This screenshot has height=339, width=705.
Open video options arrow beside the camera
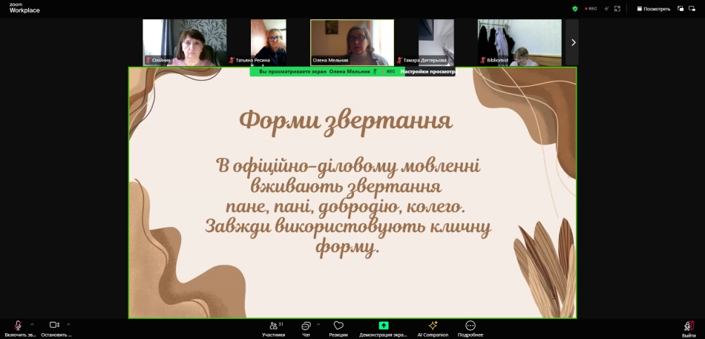click(x=68, y=324)
